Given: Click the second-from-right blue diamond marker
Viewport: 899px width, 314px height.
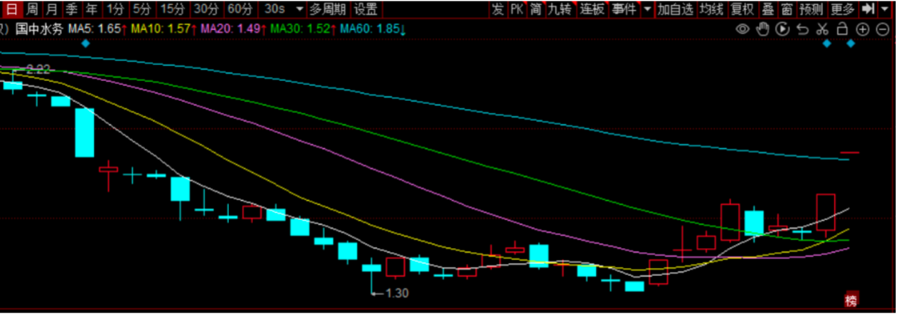Looking at the screenshot, I should [827, 43].
